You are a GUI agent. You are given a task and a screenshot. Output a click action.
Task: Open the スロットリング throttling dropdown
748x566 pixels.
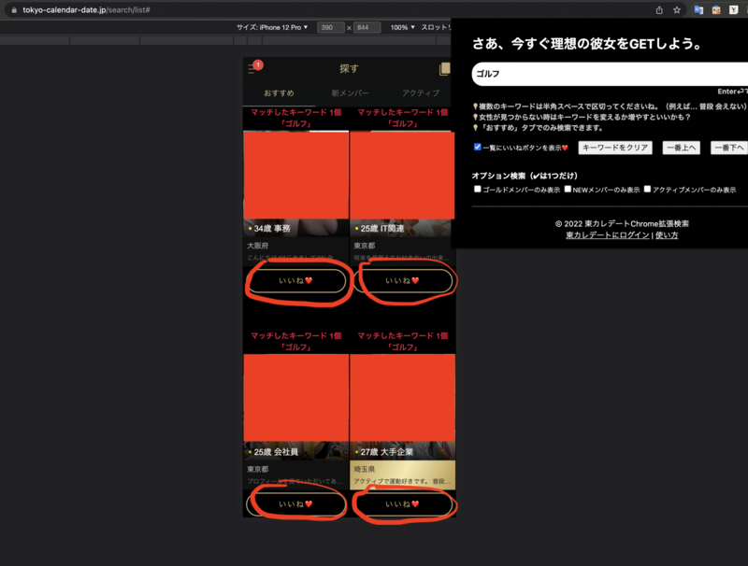[436, 27]
